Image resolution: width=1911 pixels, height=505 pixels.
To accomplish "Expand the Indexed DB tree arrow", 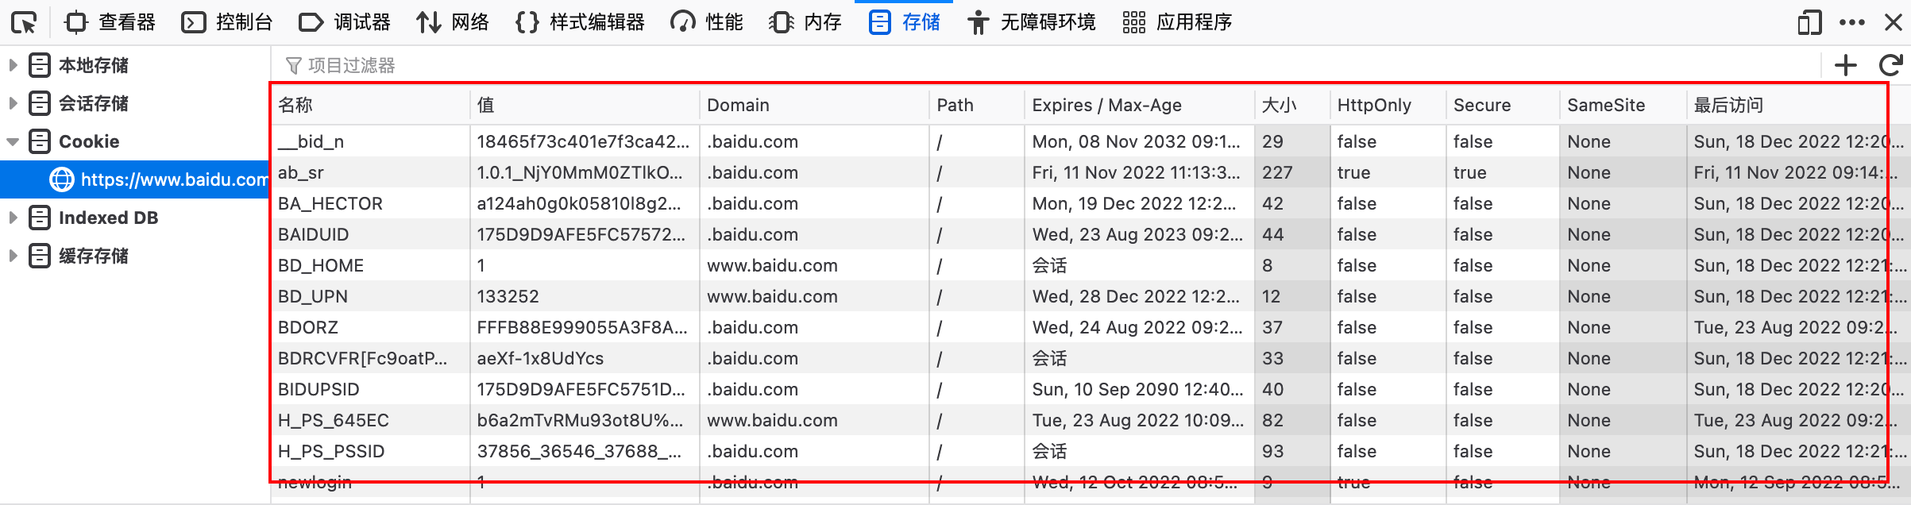I will (x=13, y=218).
